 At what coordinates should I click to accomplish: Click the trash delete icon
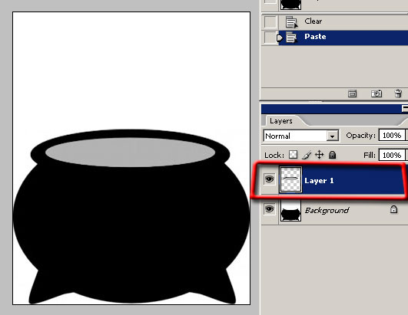398,94
